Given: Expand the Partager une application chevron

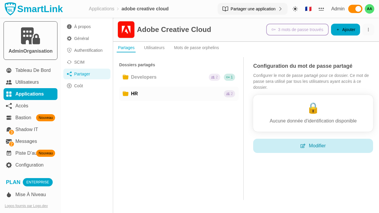Looking at the screenshot, I should 280,9.
